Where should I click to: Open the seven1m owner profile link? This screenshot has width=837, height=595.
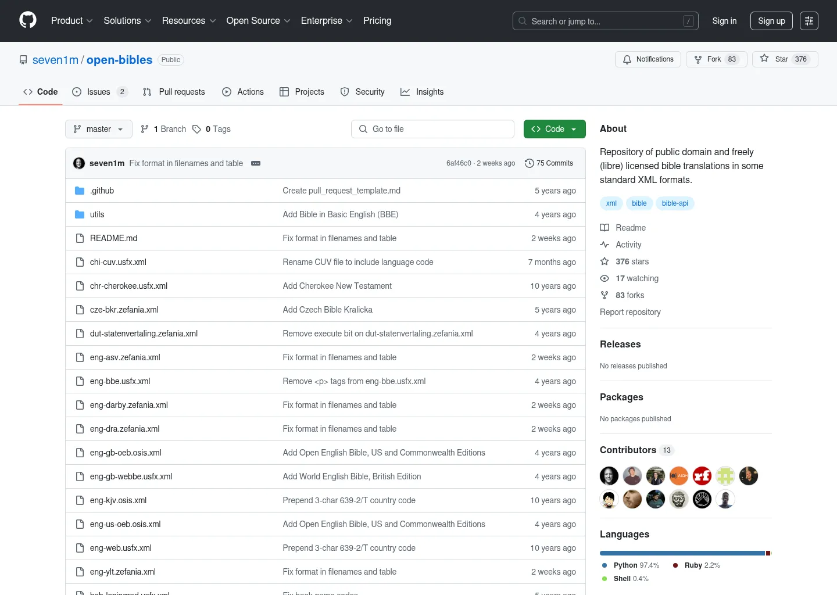pyautogui.click(x=55, y=60)
